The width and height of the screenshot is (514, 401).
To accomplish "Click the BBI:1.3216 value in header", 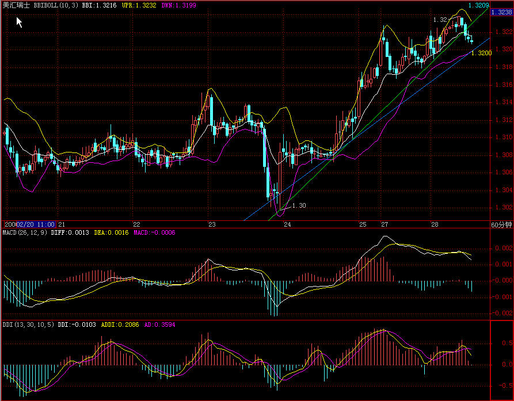I will point(99,5).
